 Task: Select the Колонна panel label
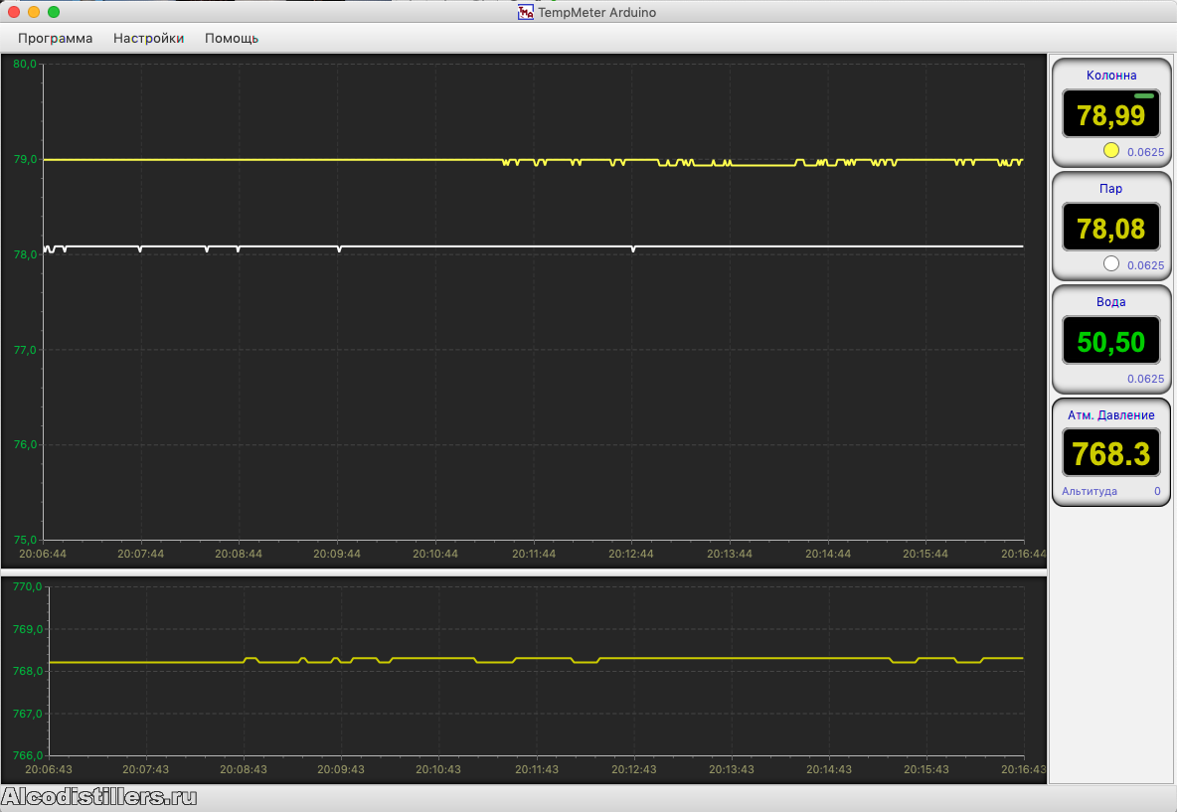1111,76
